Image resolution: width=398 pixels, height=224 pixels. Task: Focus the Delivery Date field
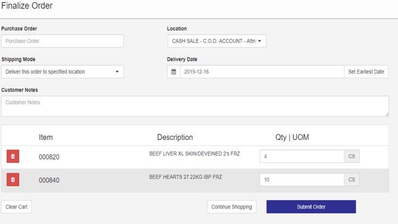click(x=262, y=72)
